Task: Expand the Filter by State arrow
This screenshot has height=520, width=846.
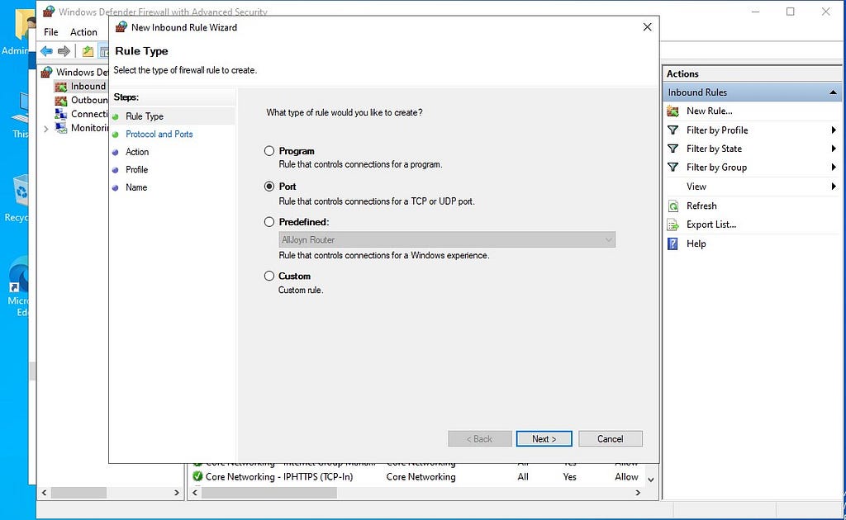Action: [834, 149]
